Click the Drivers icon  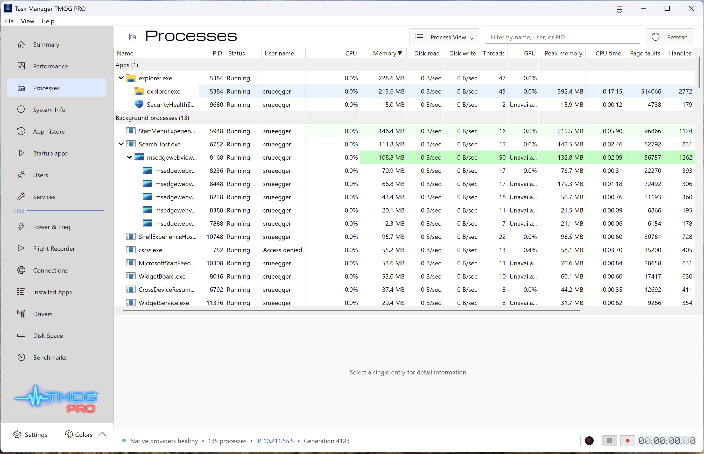[21, 314]
